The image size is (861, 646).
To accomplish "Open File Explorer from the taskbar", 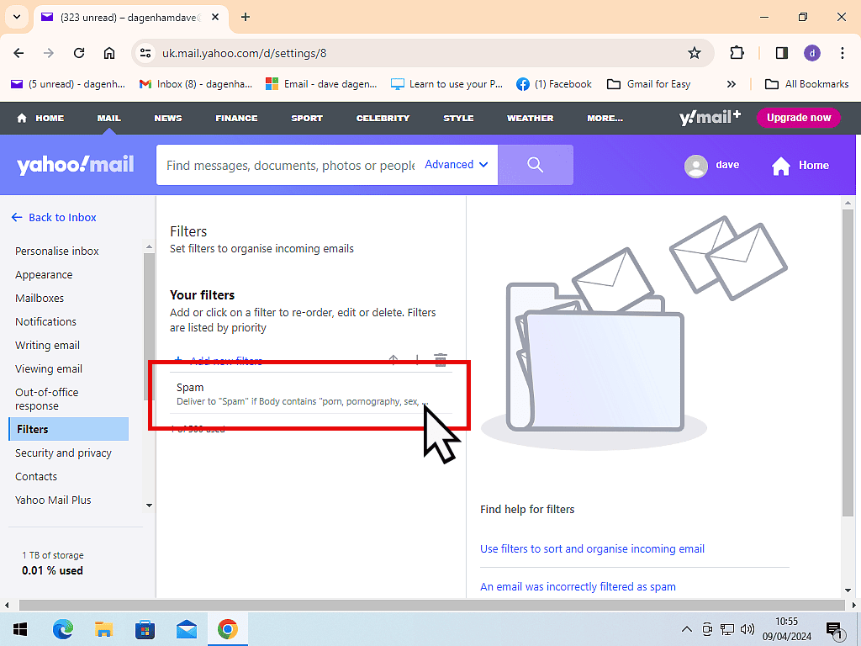I will point(103,629).
